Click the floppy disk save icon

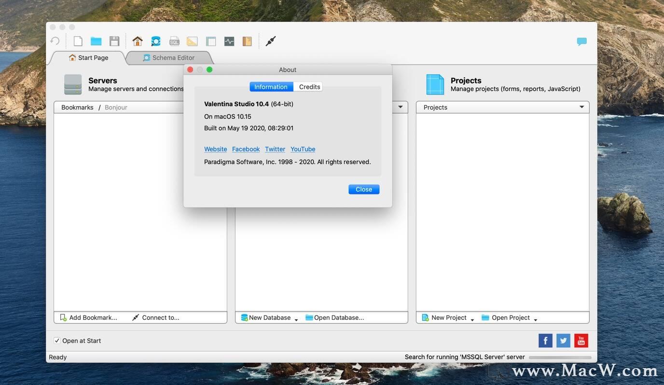[114, 41]
